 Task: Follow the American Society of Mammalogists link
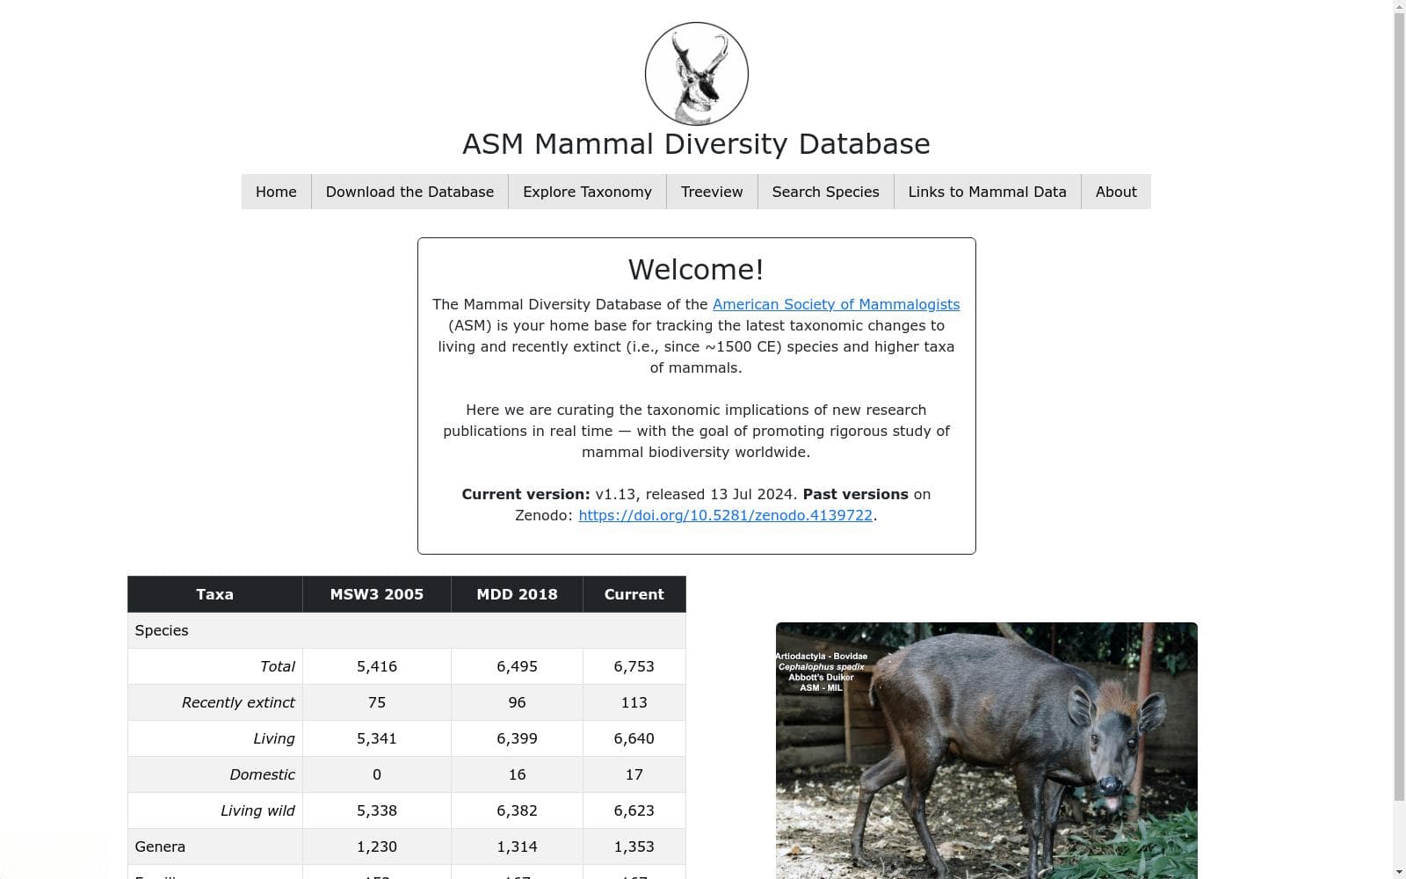(836, 304)
